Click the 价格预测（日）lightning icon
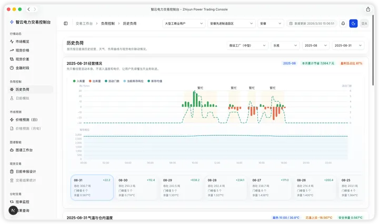 point(12,120)
